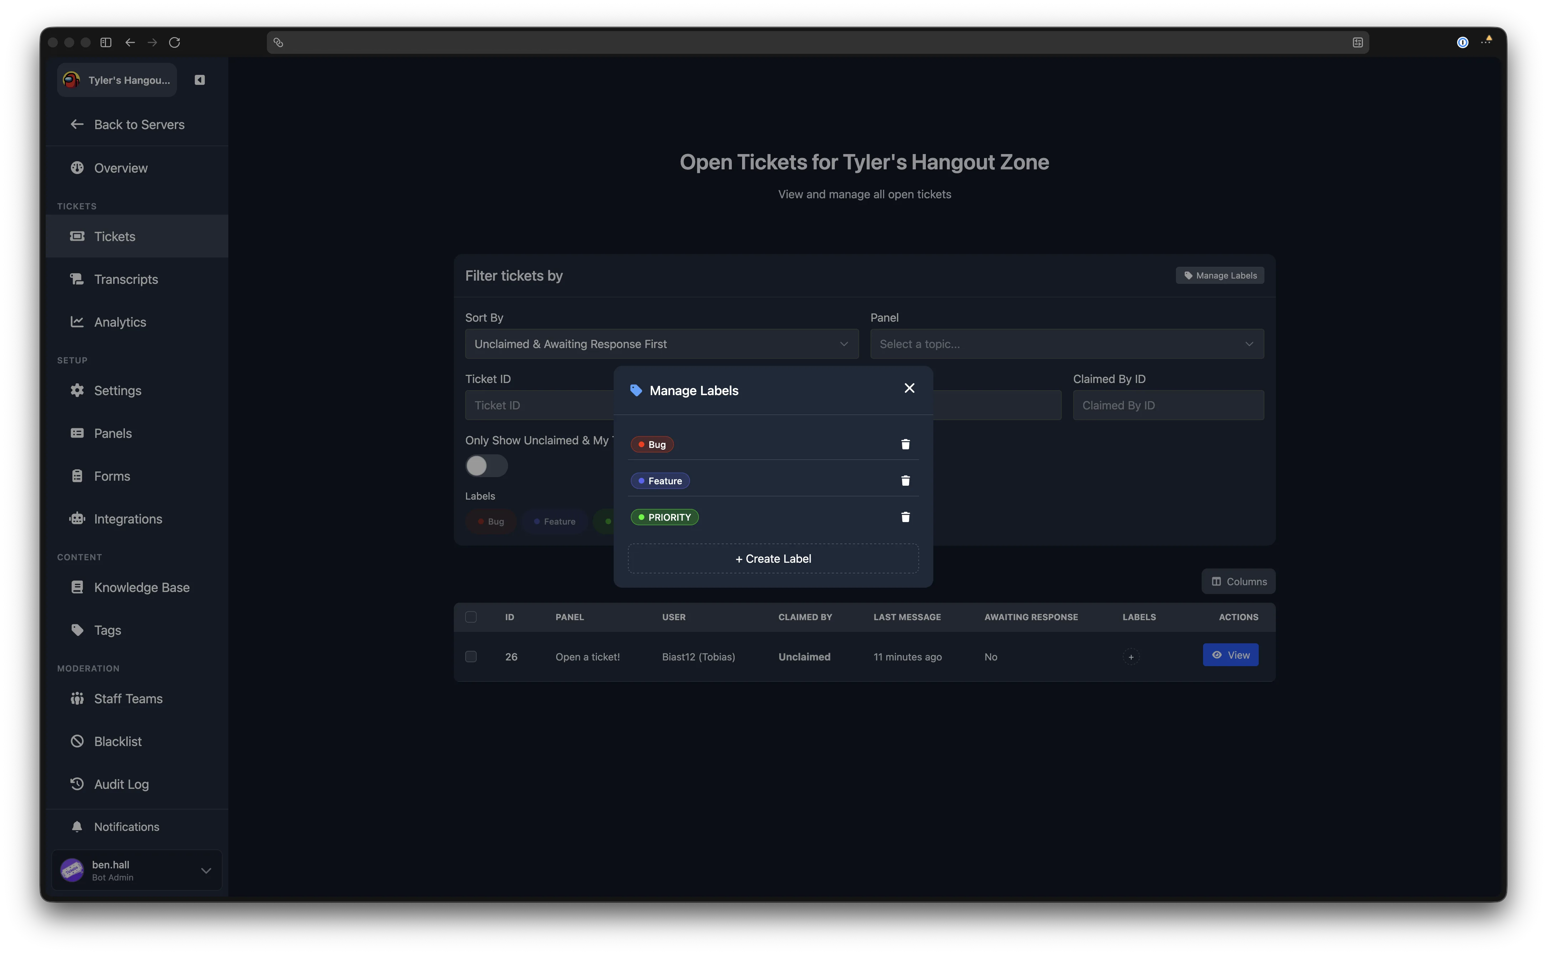Toggle the Feature label filter chip

(555, 522)
